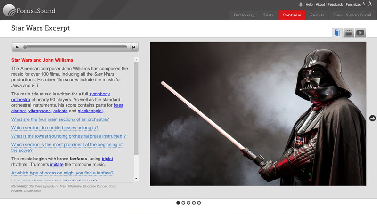Select the third slide dot

(x=188, y=203)
